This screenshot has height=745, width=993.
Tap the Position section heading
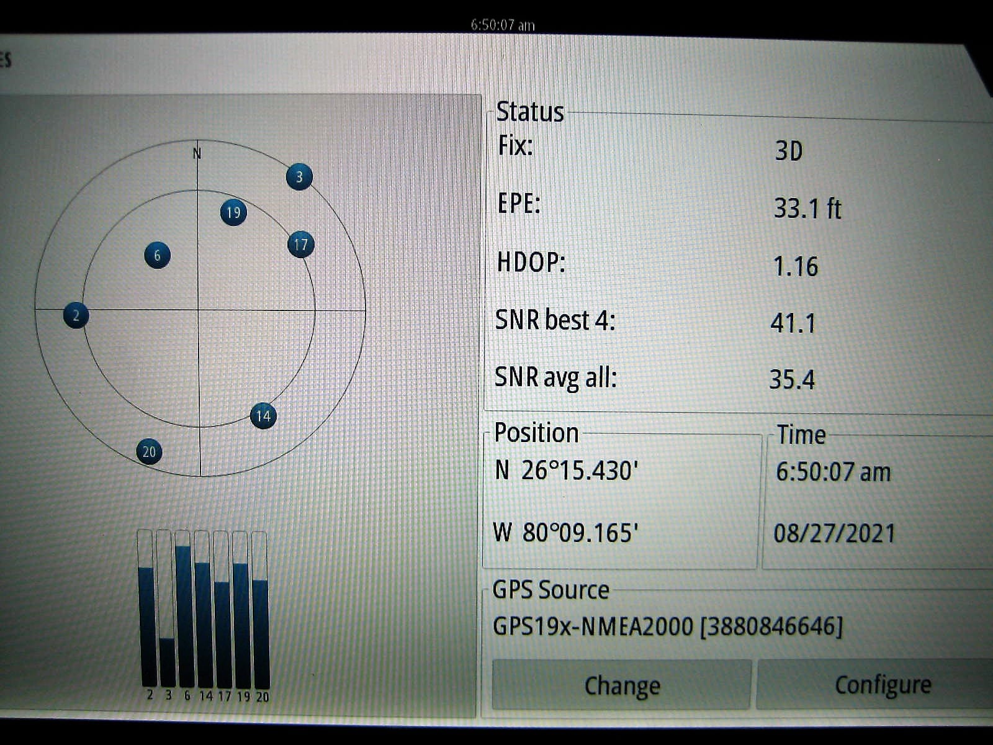(x=536, y=433)
